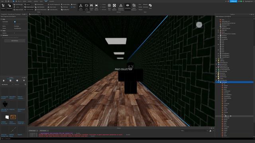
Task: Open the File menu
Action: (x=2, y=1)
